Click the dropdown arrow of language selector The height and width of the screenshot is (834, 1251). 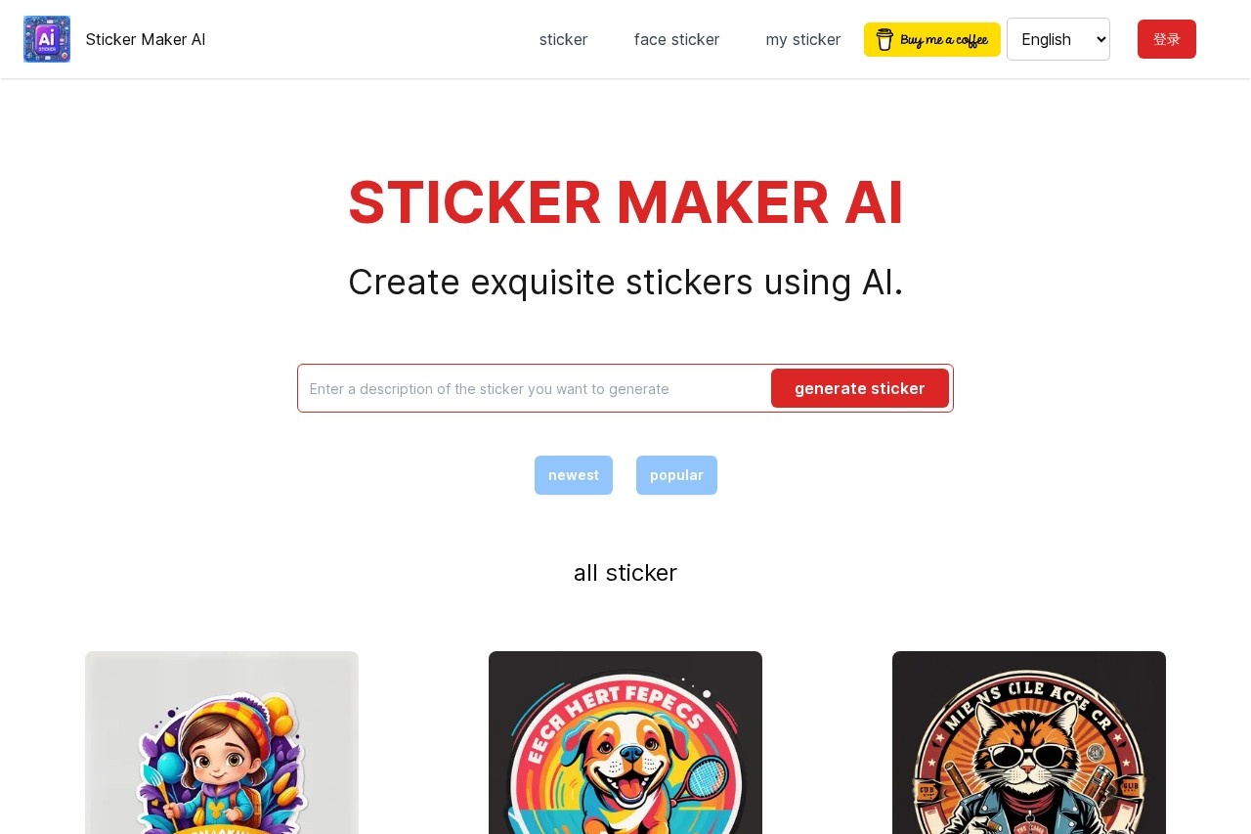[1101, 39]
